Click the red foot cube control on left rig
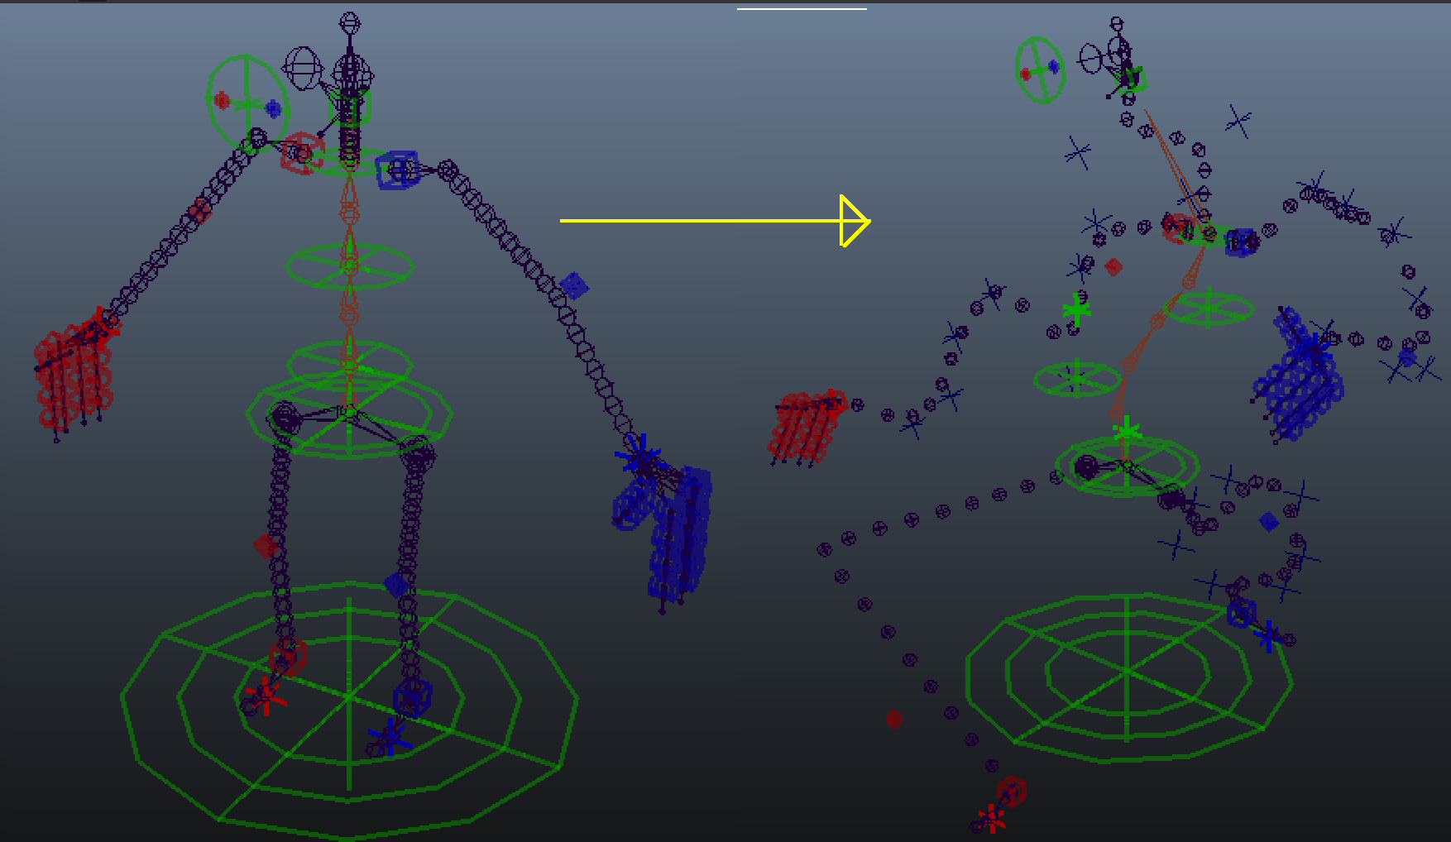This screenshot has height=842, width=1451. pos(289,658)
